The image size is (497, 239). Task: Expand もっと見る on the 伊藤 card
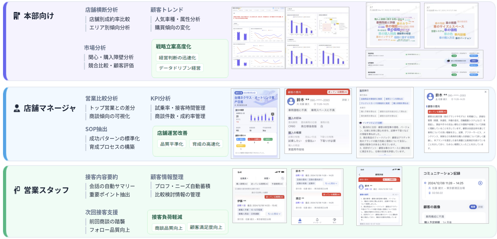point(274,214)
